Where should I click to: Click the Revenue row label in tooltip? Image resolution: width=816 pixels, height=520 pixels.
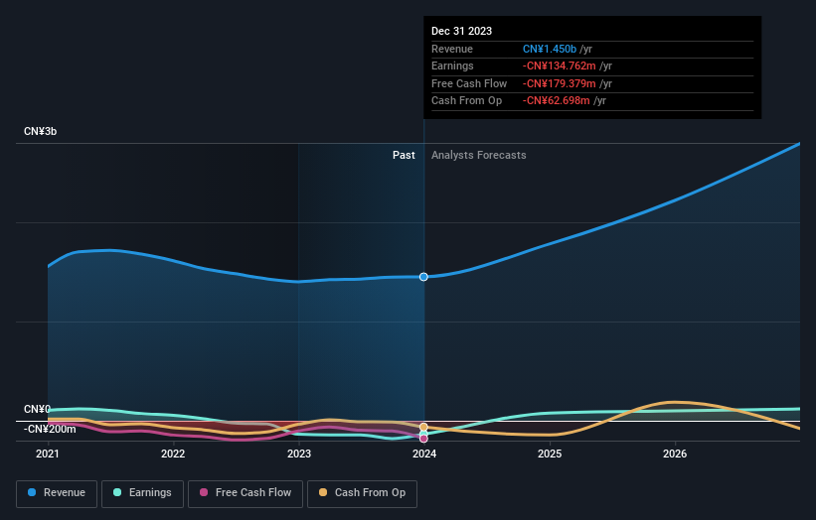(x=452, y=49)
